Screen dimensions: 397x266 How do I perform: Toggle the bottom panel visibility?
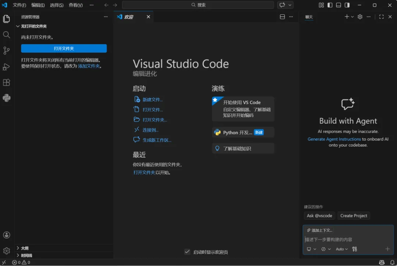(x=338, y=5)
